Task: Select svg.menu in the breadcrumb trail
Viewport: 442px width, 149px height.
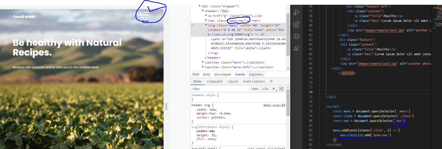Action: pyautogui.click(x=256, y=74)
